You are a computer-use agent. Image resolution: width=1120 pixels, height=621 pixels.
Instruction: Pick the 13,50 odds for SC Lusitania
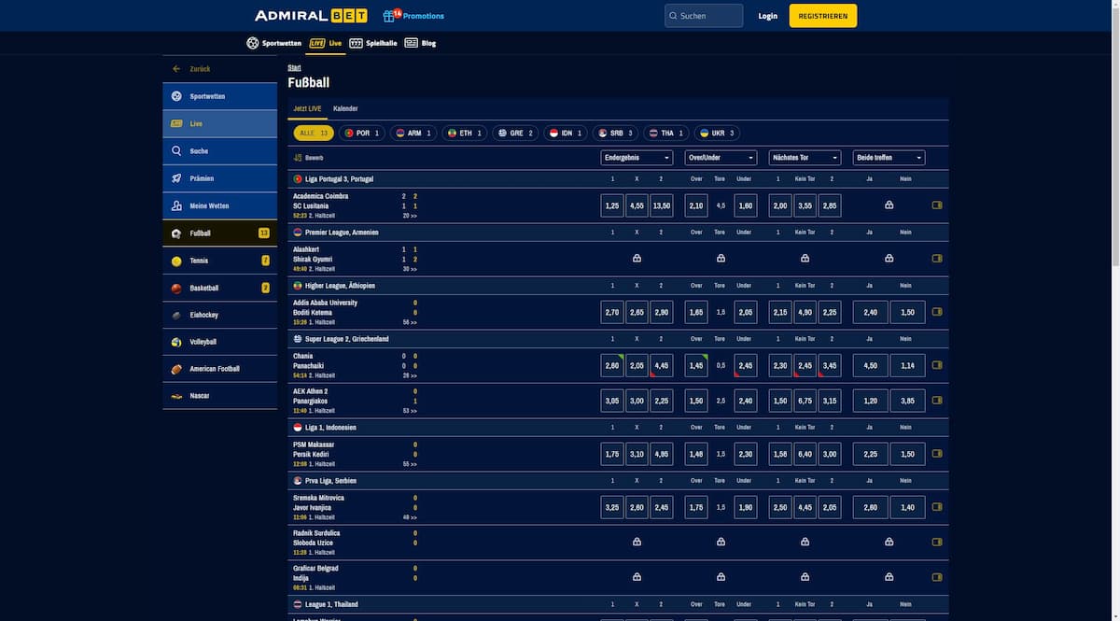661,205
